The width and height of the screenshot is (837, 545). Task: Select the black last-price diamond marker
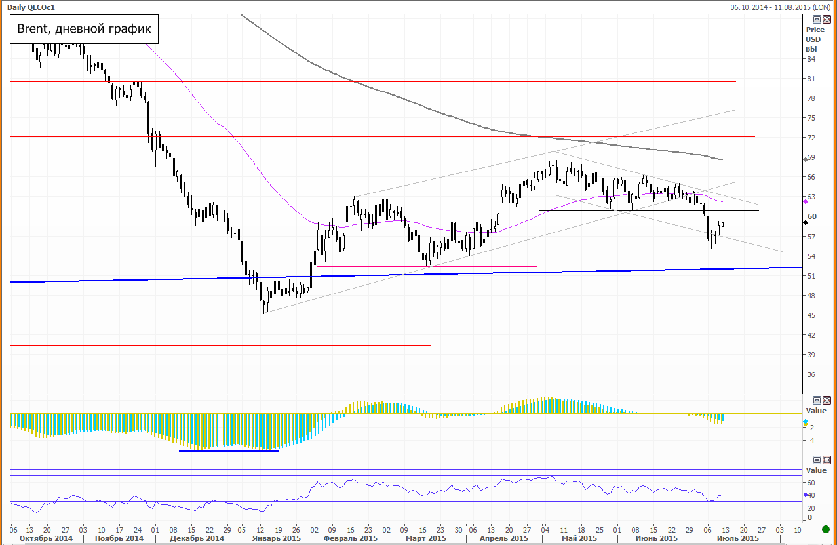(x=806, y=223)
